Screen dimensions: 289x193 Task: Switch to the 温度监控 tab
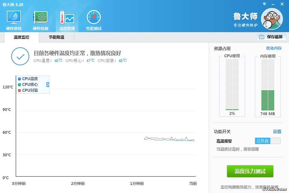click(x=22, y=37)
